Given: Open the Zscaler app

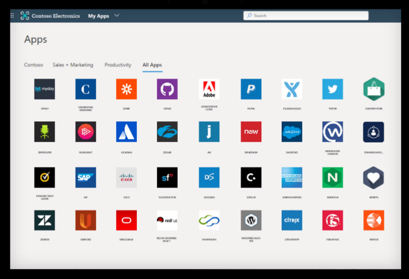Looking at the screenshot, I should [x=168, y=131].
